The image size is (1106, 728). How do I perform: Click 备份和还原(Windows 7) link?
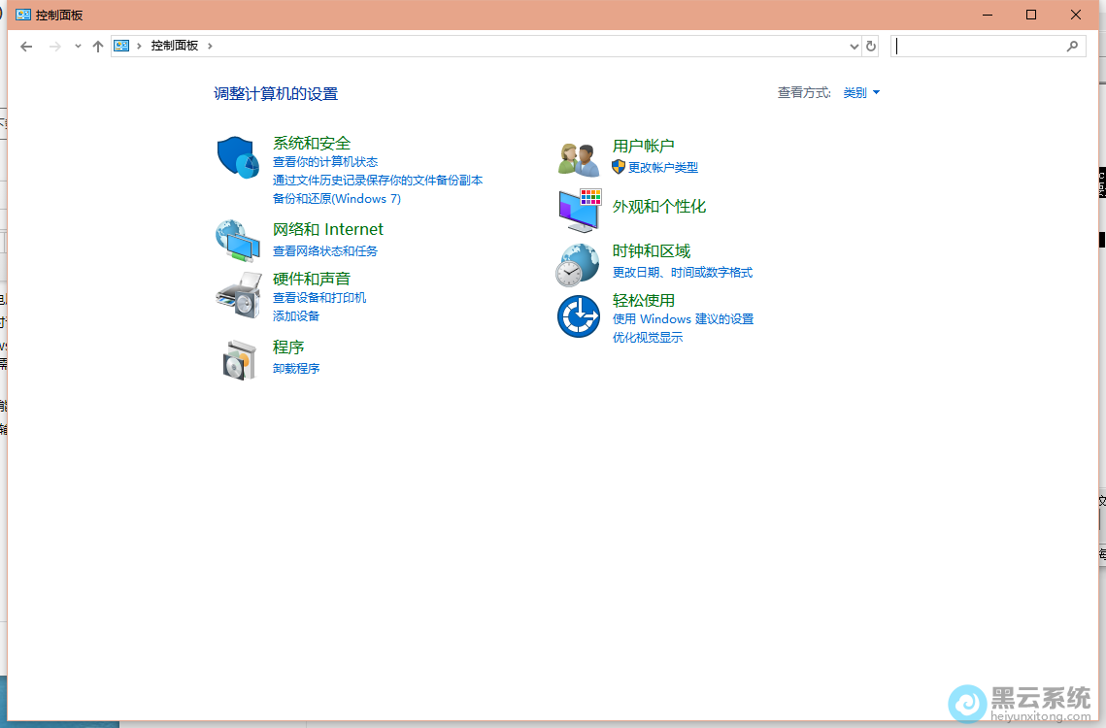[337, 199]
